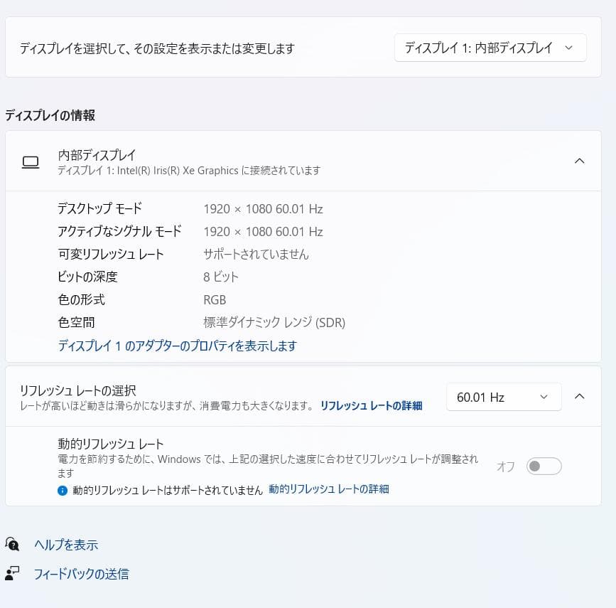Viewport: 616px width, 608px height.
Task: Enable the 動的リフレッシュレート switch
Action: point(544,466)
